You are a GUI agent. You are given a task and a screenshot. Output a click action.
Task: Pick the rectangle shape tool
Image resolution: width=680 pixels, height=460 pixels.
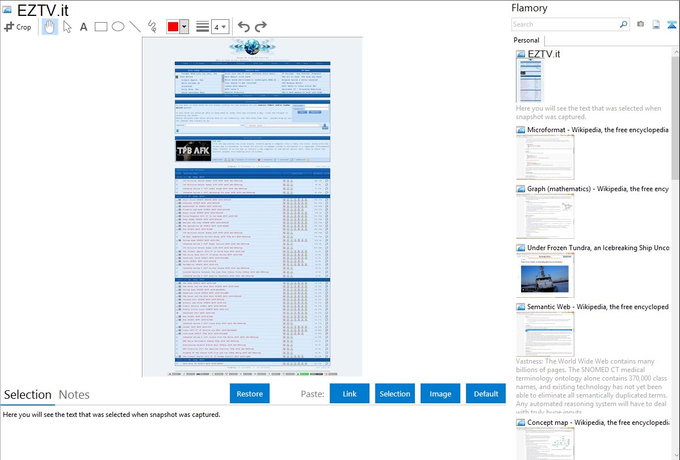pyautogui.click(x=100, y=27)
